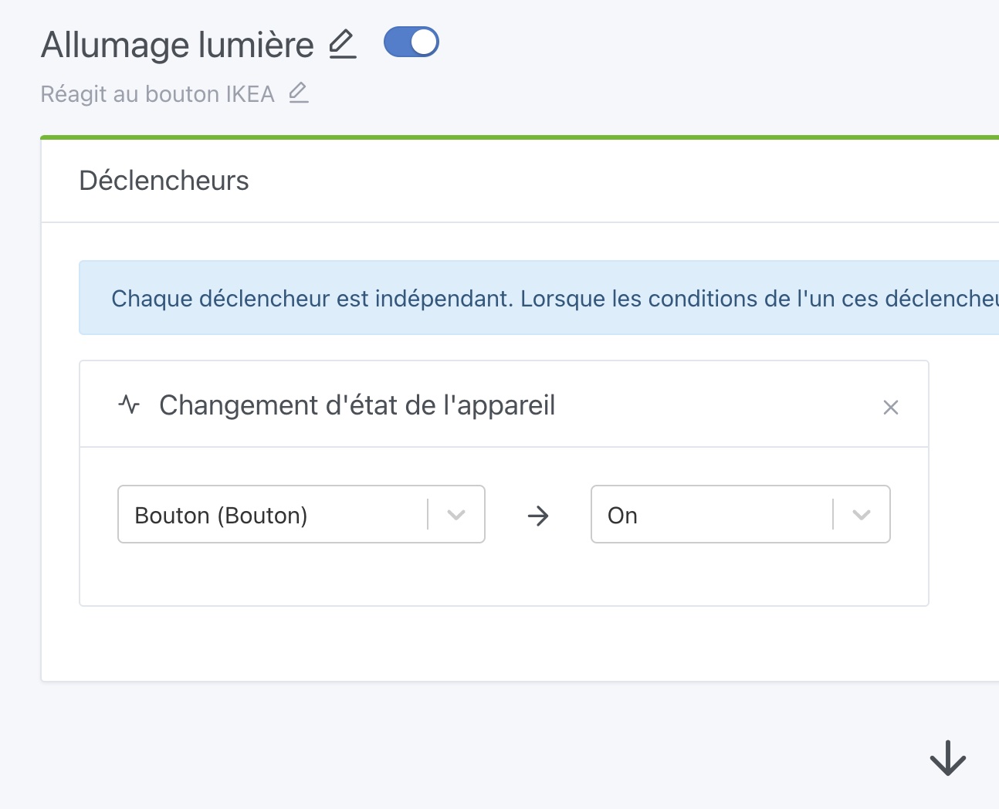
Task: Disable the Allumage lumière scene switch
Action: pos(411,42)
